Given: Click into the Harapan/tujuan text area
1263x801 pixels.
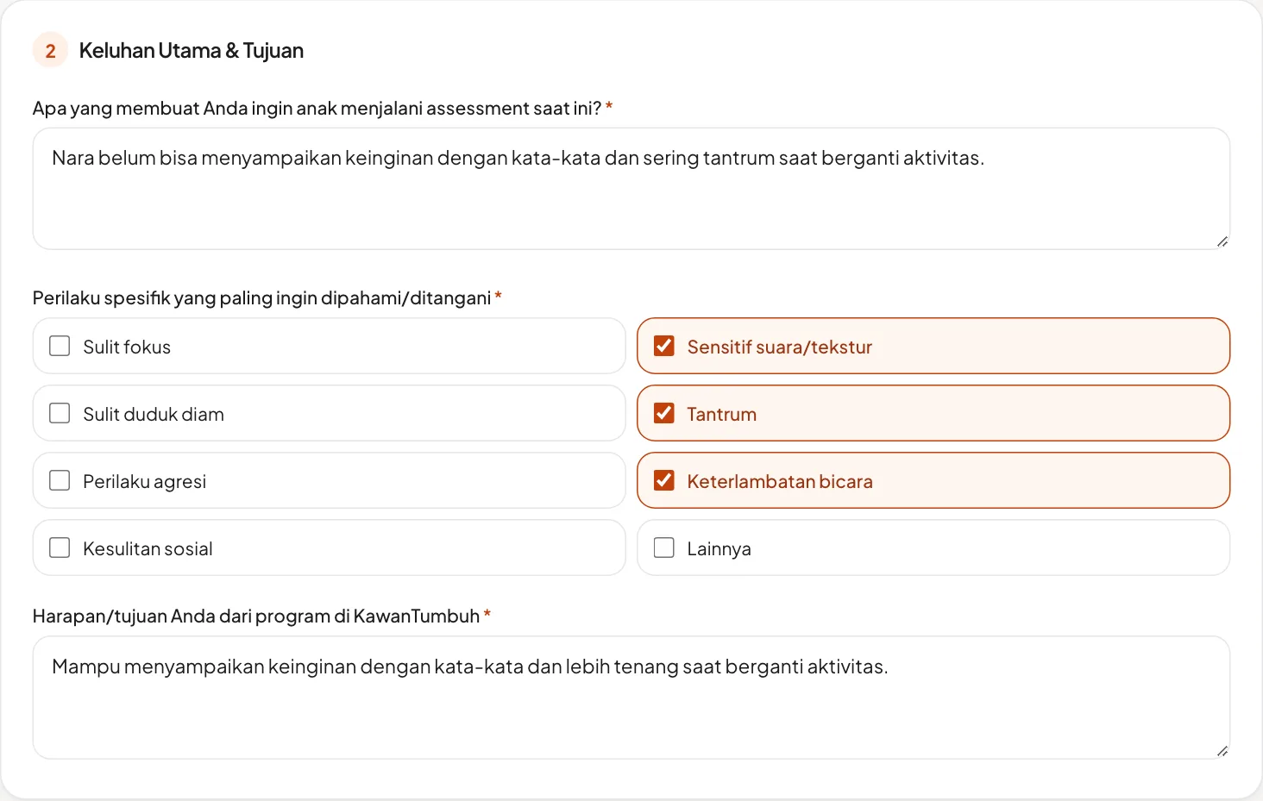Looking at the screenshot, I should (631, 698).
